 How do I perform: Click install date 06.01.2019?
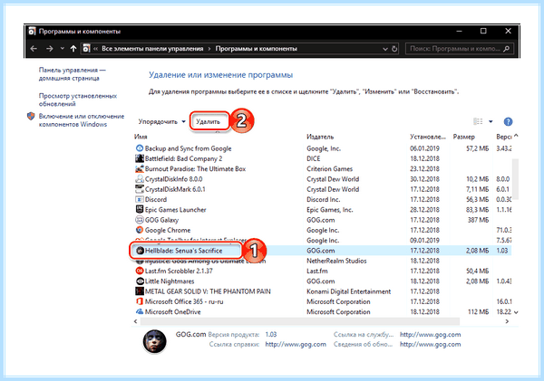click(x=424, y=148)
